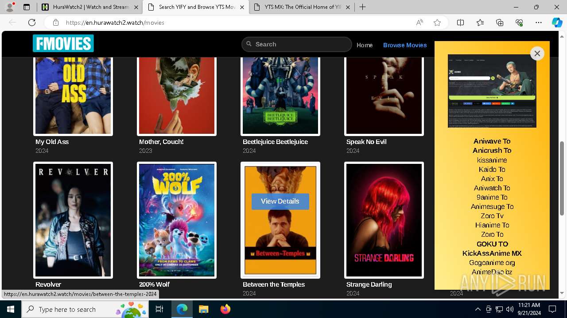The height and width of the screenshot is (318, 567).
Task: View site information lock icon
Action: 56,23
